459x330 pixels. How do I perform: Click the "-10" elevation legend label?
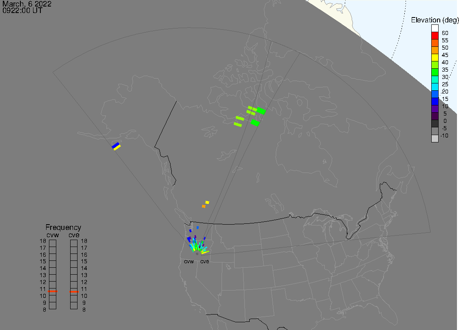pyautogui.click(x=444, y=135)
